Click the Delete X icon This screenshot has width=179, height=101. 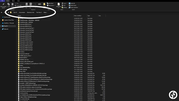35,4
